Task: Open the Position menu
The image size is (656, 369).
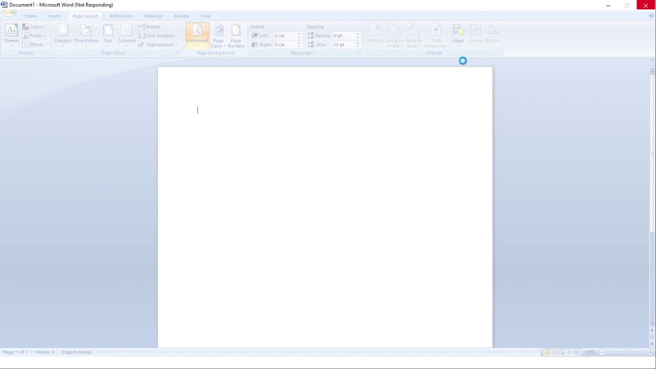Action: coord(375,35)
